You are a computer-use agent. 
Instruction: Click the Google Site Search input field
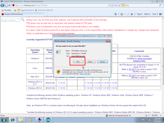pyautogui.click(x=8, y=20)
